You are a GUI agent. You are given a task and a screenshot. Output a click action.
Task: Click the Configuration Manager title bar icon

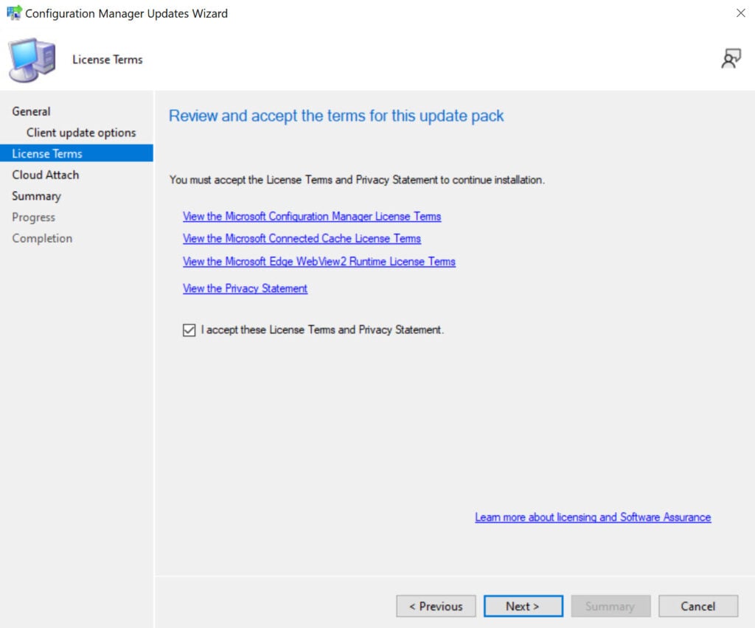click(14, 13)
